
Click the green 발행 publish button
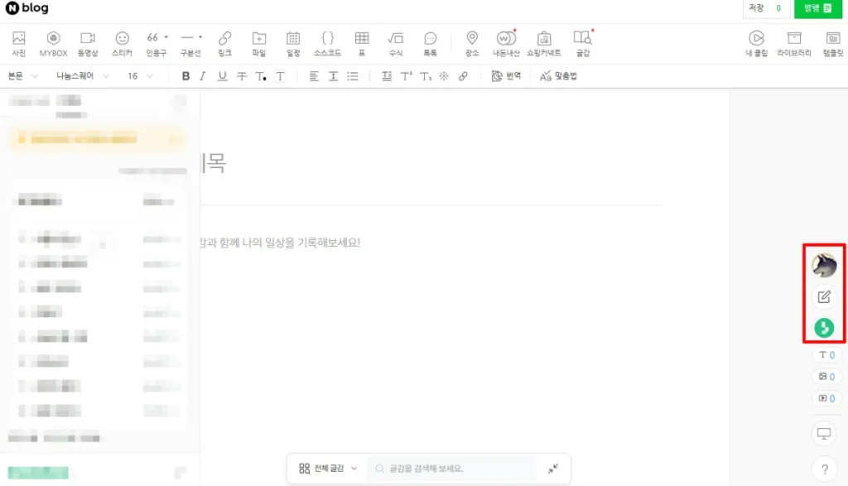click(817, 8)
